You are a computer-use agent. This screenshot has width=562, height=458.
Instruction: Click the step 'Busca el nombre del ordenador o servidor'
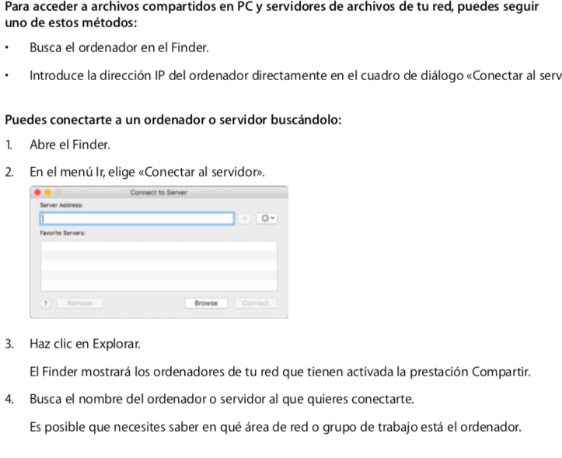click(x=222, y=399)
